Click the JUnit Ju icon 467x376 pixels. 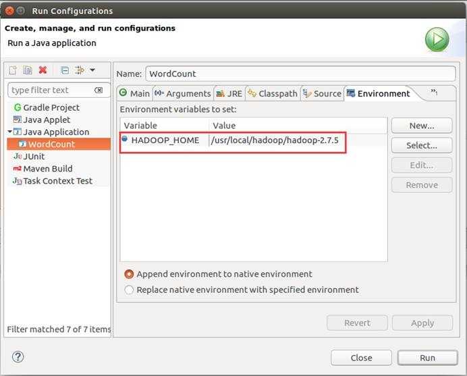18,157
